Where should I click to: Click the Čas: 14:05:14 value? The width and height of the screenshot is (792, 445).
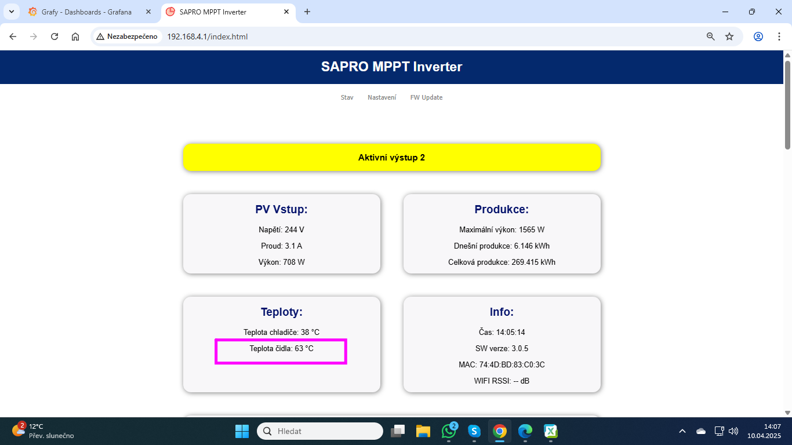(502, 332)
